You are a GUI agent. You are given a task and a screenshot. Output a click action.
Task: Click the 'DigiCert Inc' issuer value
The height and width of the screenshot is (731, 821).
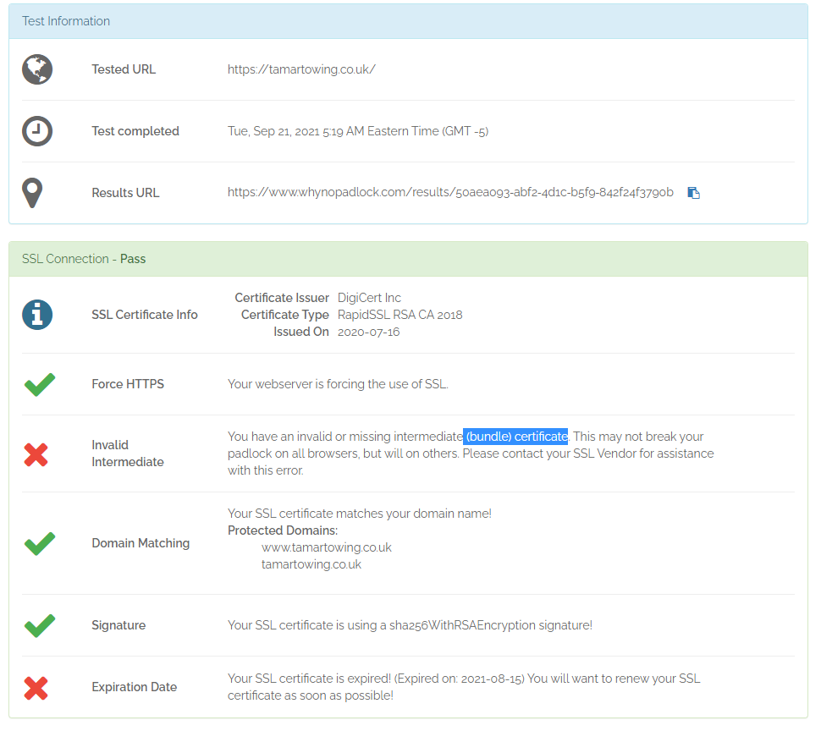tap(369, 298)
